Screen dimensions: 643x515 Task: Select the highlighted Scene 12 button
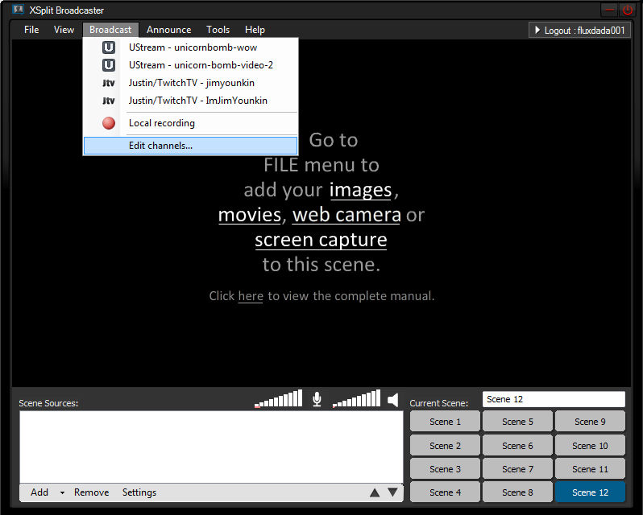click(x=590, y=492)
